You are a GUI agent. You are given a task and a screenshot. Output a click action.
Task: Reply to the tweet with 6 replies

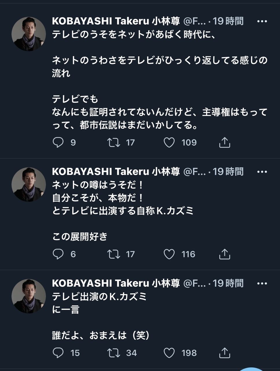point(58,254)
